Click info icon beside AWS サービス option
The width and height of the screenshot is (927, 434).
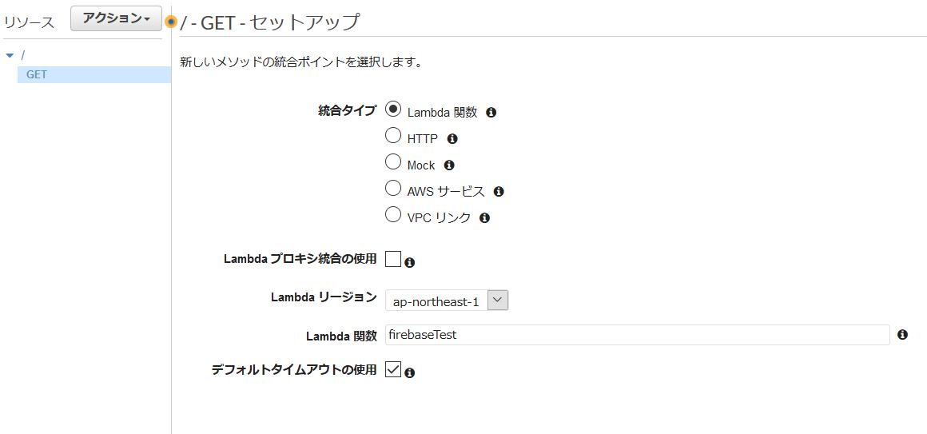tap(499, 192)
